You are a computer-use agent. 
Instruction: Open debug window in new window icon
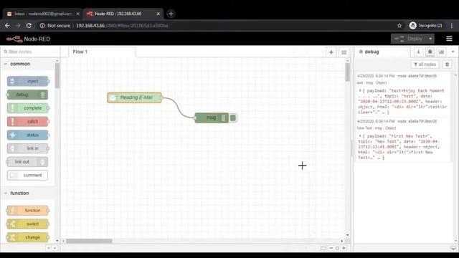click(453, 249)
